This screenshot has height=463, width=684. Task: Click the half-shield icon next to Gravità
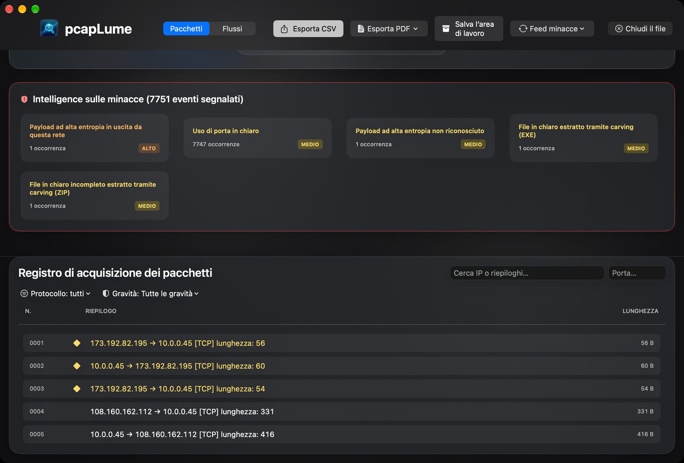[x=106, y=294]
